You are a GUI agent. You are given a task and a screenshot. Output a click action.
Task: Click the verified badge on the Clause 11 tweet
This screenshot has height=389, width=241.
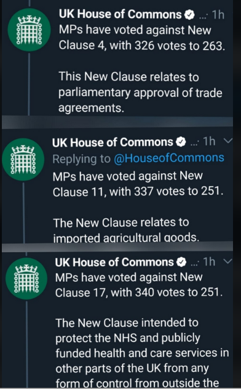click(181, 142)
